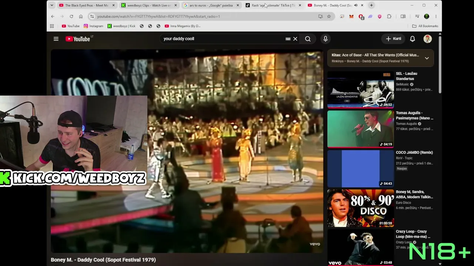
Task: Open the Chrome three-dot menu
Action: pos(436,16)
